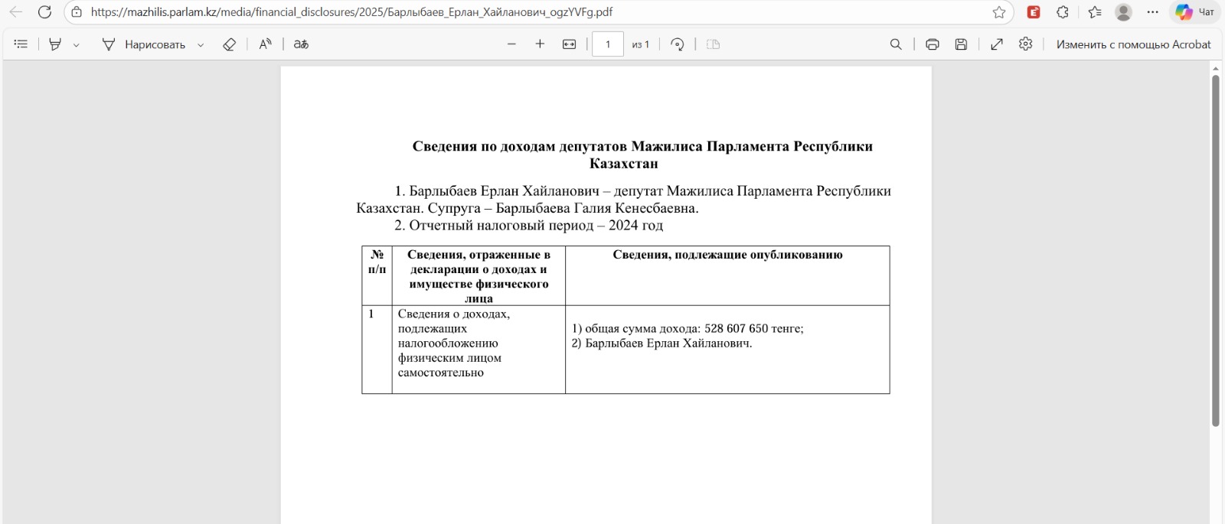Click Изменить с помощью Acrobat button
1225x524 pixels.
(1133, 44)
